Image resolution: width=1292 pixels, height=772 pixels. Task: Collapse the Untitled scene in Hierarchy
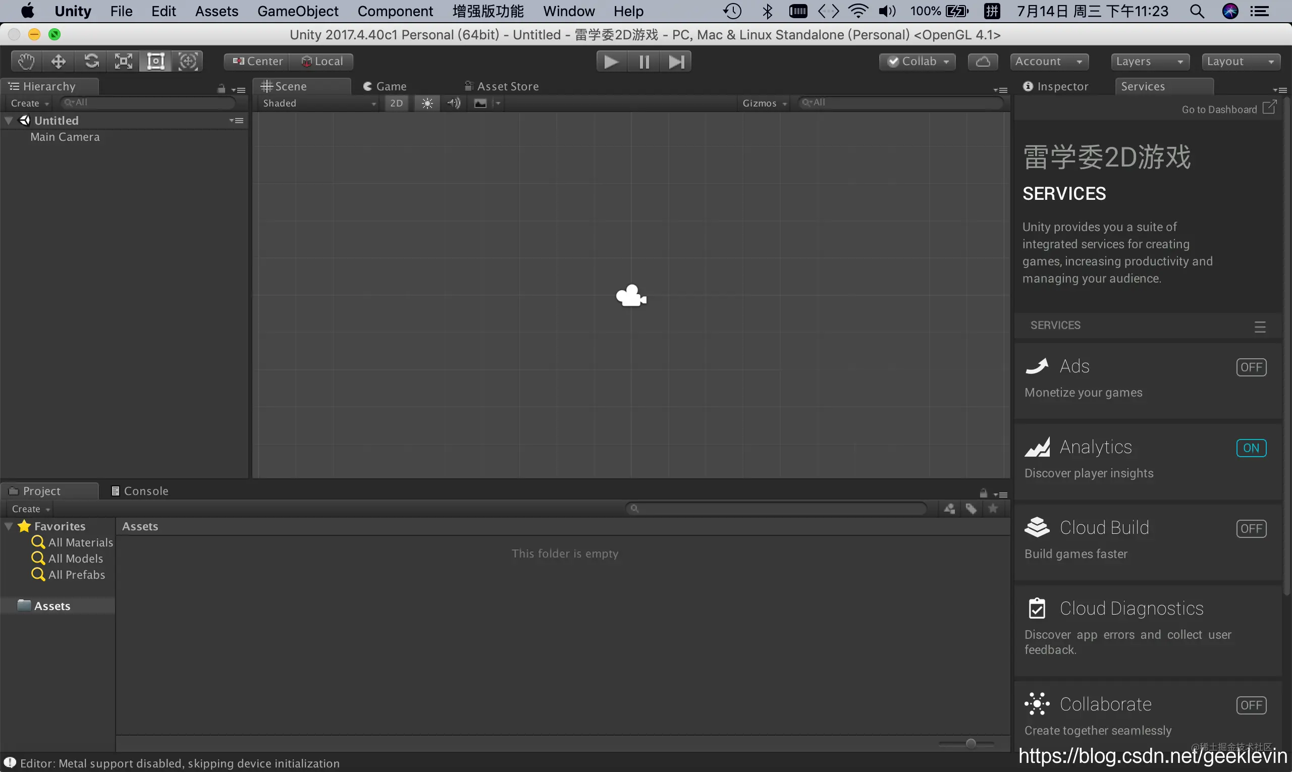coord(9,120)
